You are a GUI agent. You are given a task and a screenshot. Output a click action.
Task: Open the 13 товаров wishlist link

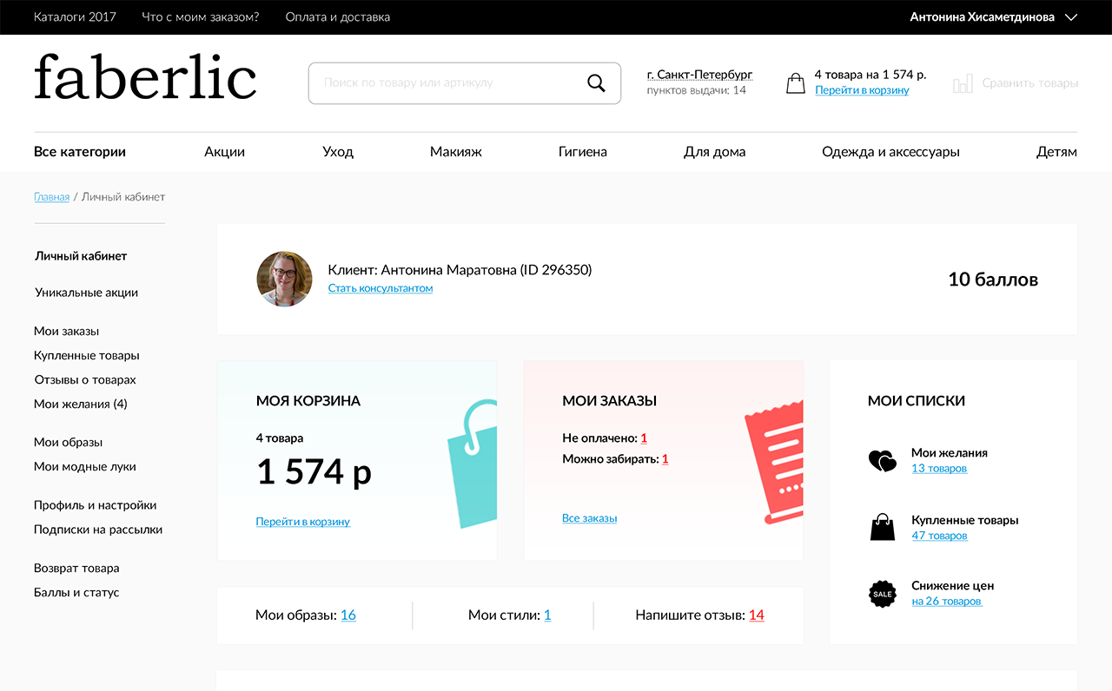939,469
